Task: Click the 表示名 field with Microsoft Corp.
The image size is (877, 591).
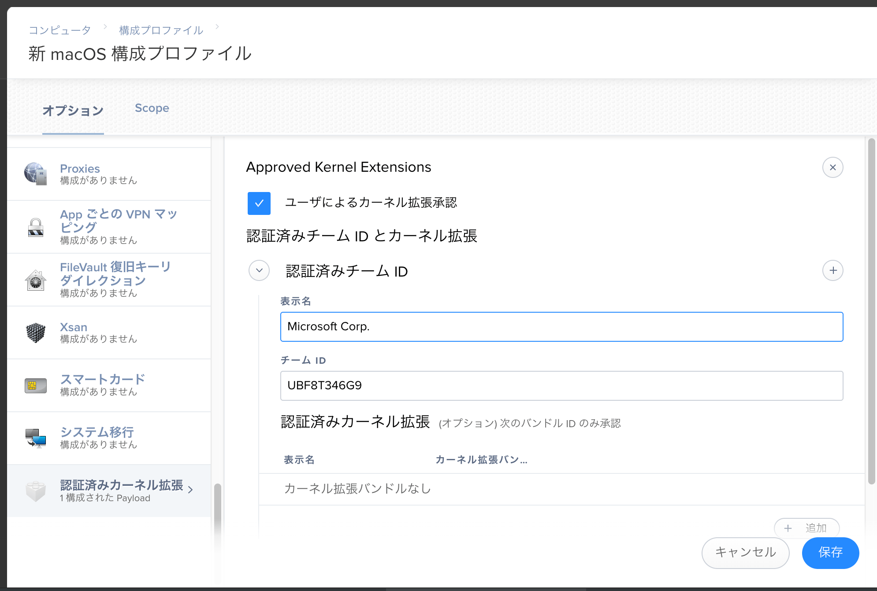Action: point(561,327)
